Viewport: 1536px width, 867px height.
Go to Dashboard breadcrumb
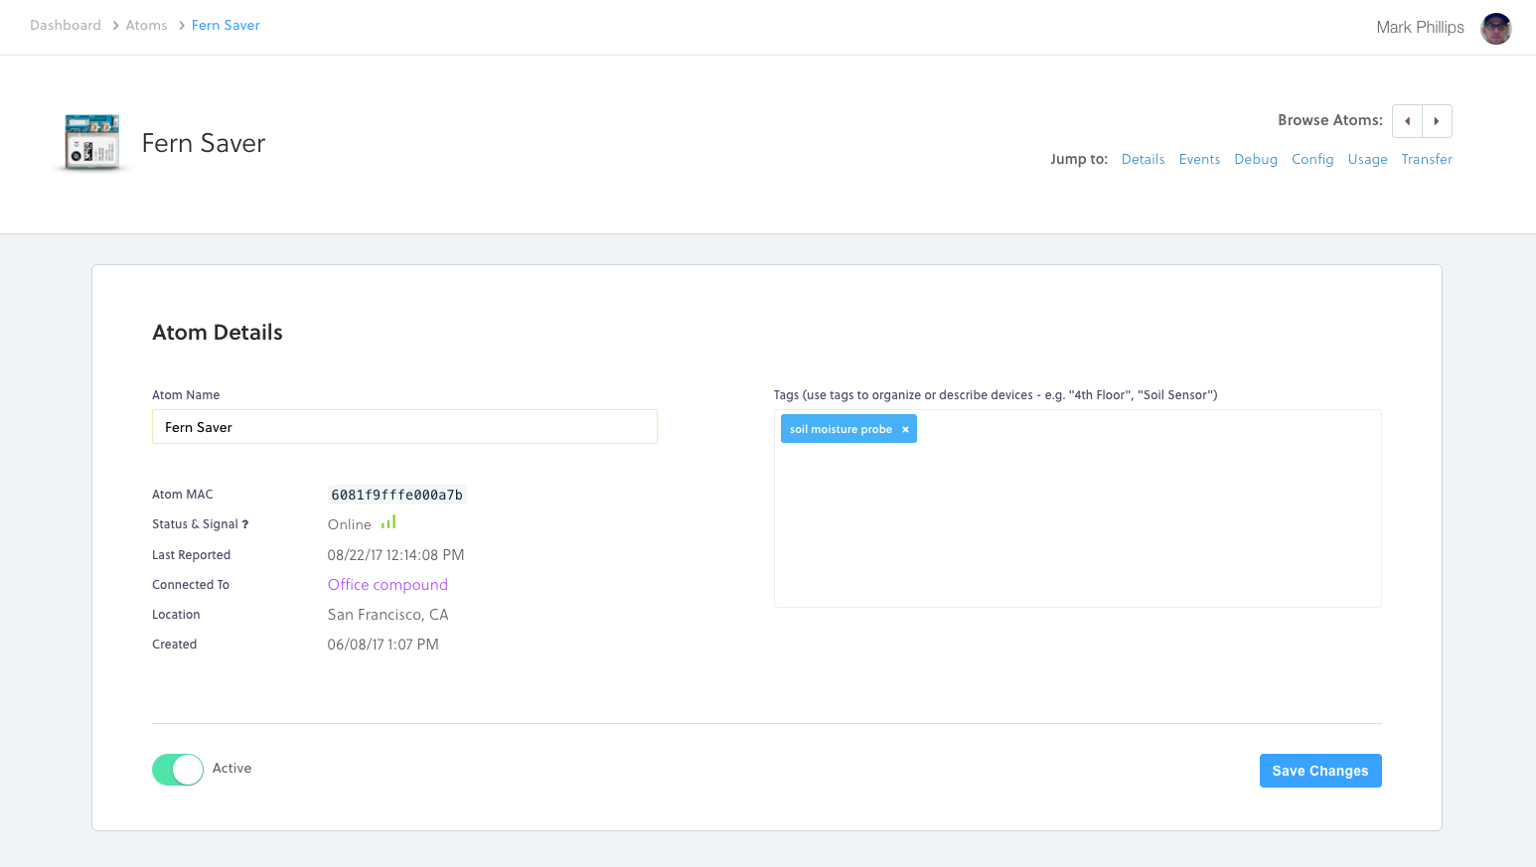point(66,26)
